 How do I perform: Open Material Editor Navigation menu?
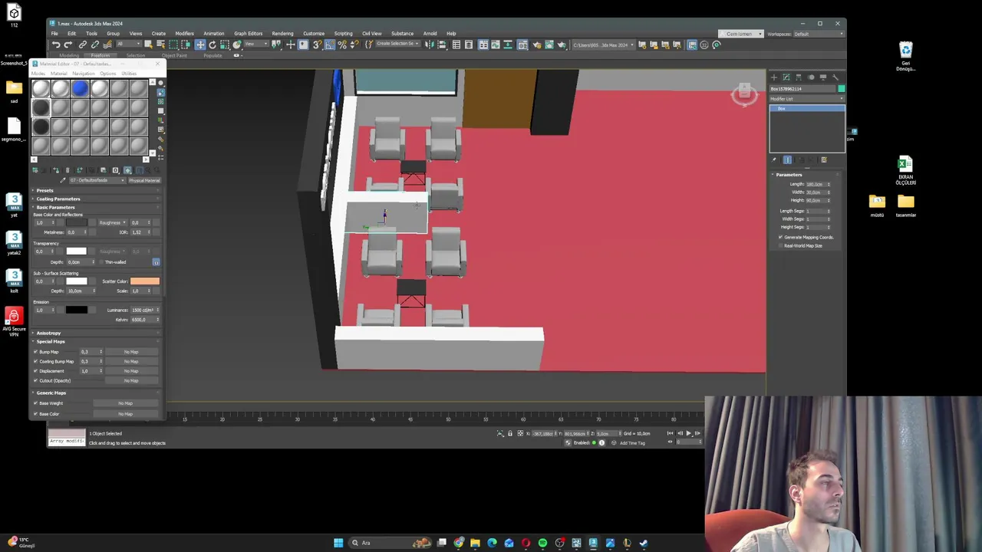pos(83,74)
